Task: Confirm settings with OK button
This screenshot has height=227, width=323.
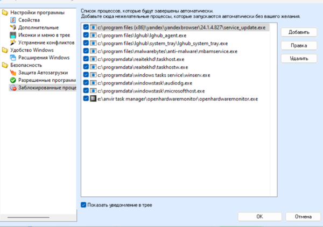Action: tap(259, 216)
